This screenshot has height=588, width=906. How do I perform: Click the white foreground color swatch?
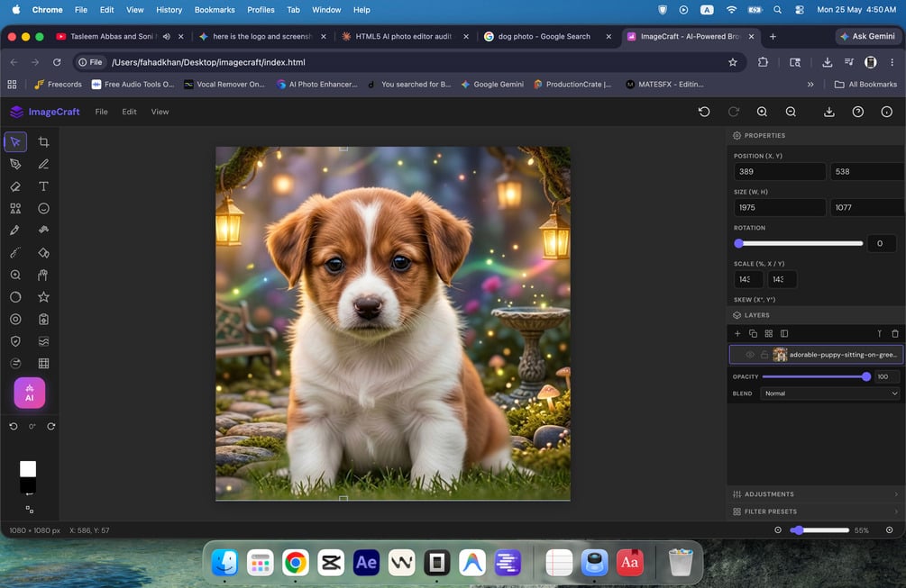[x=28, y=468]
